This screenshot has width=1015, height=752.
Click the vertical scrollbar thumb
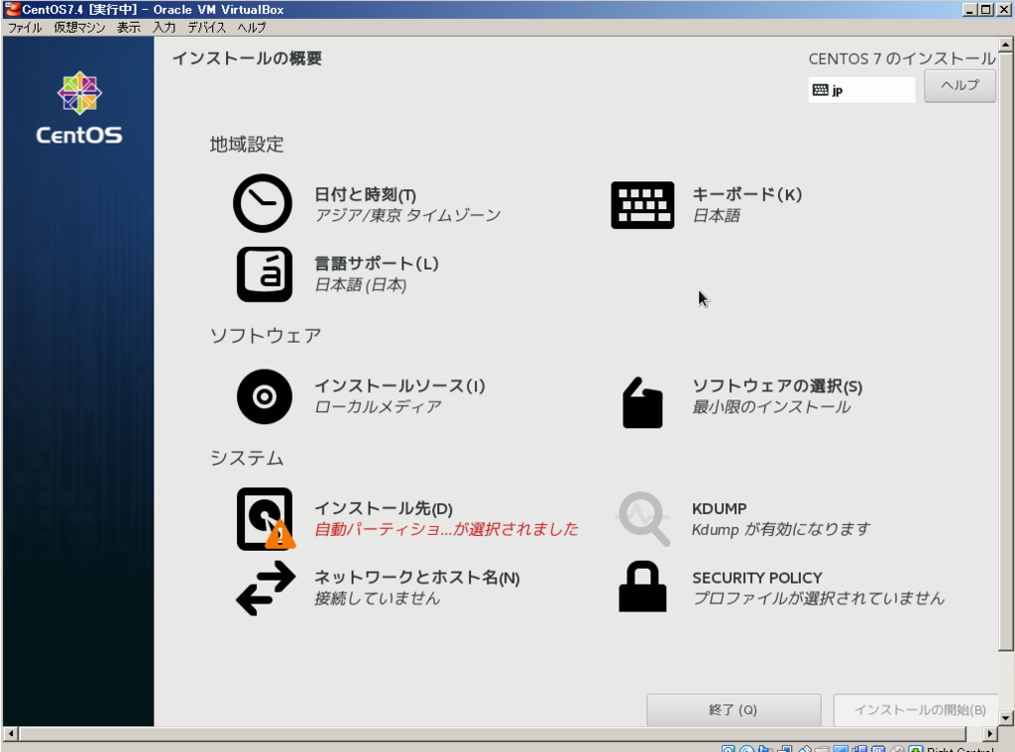click(x=1005, y=352)
